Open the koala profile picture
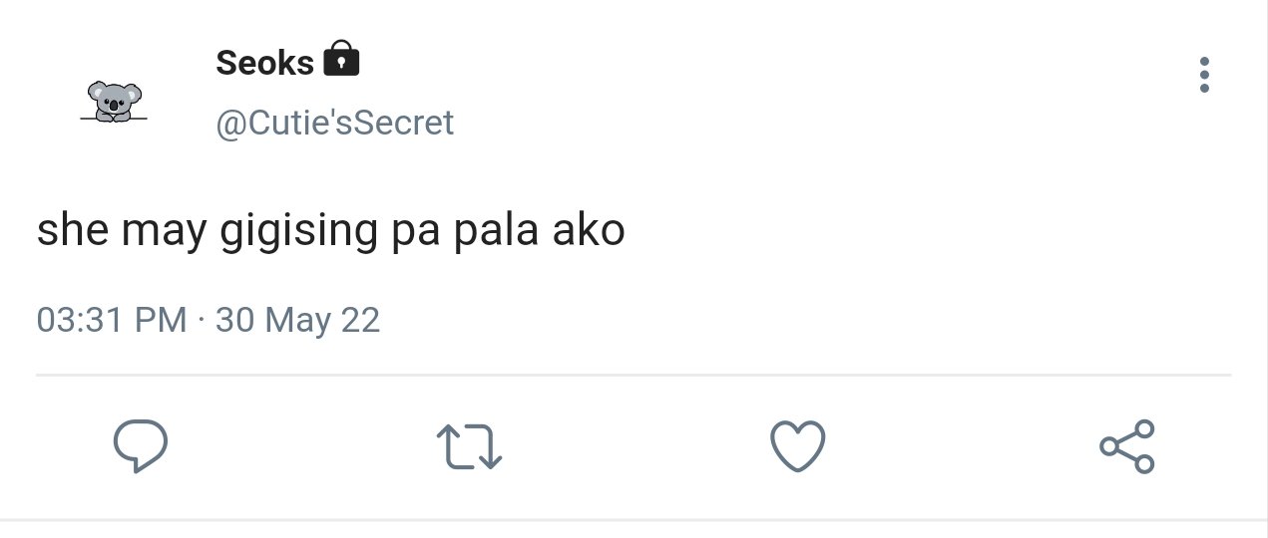1268x538 pixels. pos(114,102)
